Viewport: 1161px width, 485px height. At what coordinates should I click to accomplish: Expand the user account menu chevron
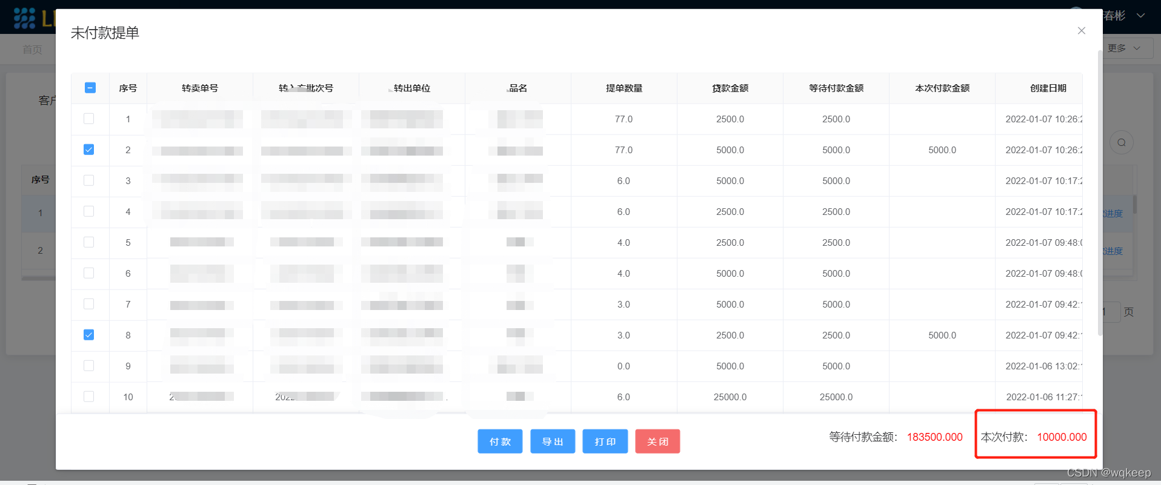tap(1141, 16)
